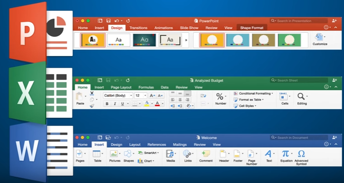Click Excel decrease indent icon
Viewport: 344px width, 183px height.
[x=173, y=106]
